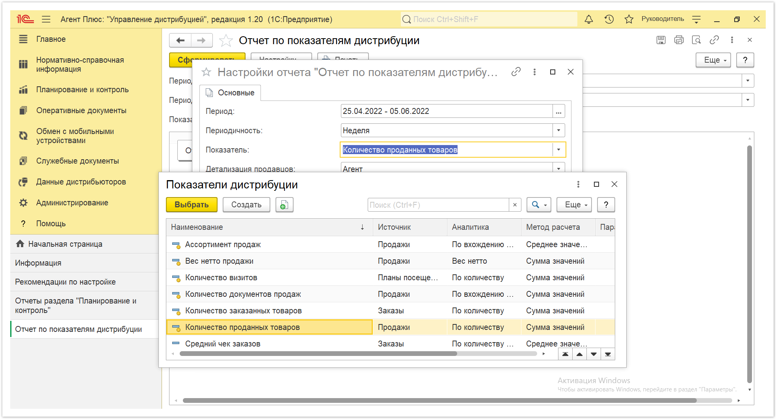
Task: Open Планирование и контроль section
Action: [x=82, y=89]
